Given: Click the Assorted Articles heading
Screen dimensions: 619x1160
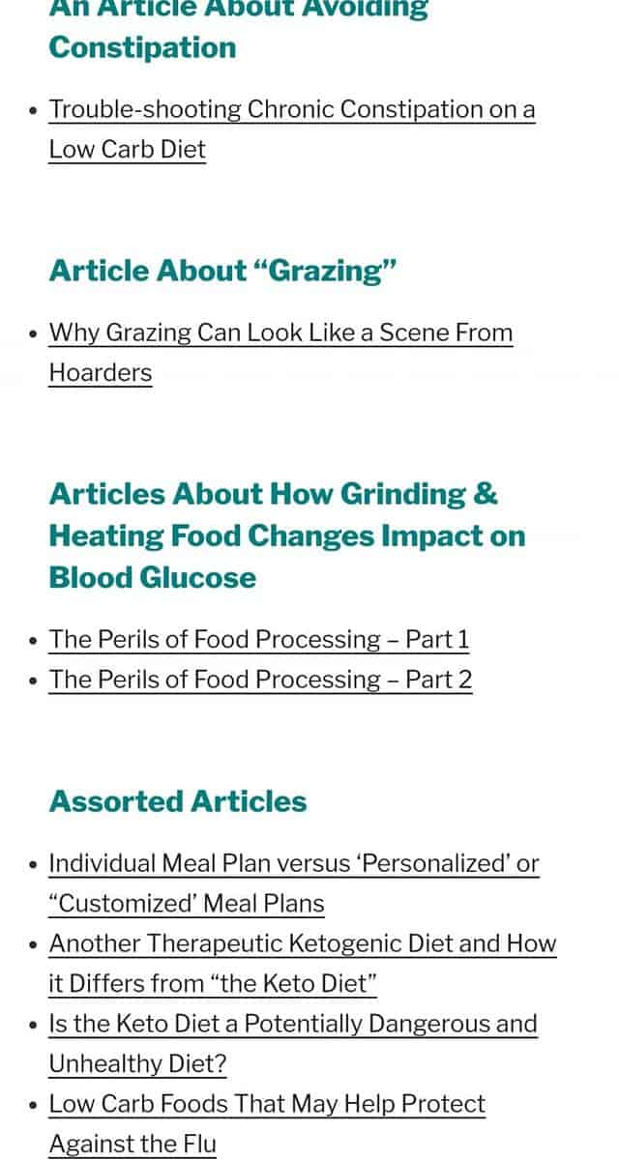Looking at the screenshot, I should point(178,801).
